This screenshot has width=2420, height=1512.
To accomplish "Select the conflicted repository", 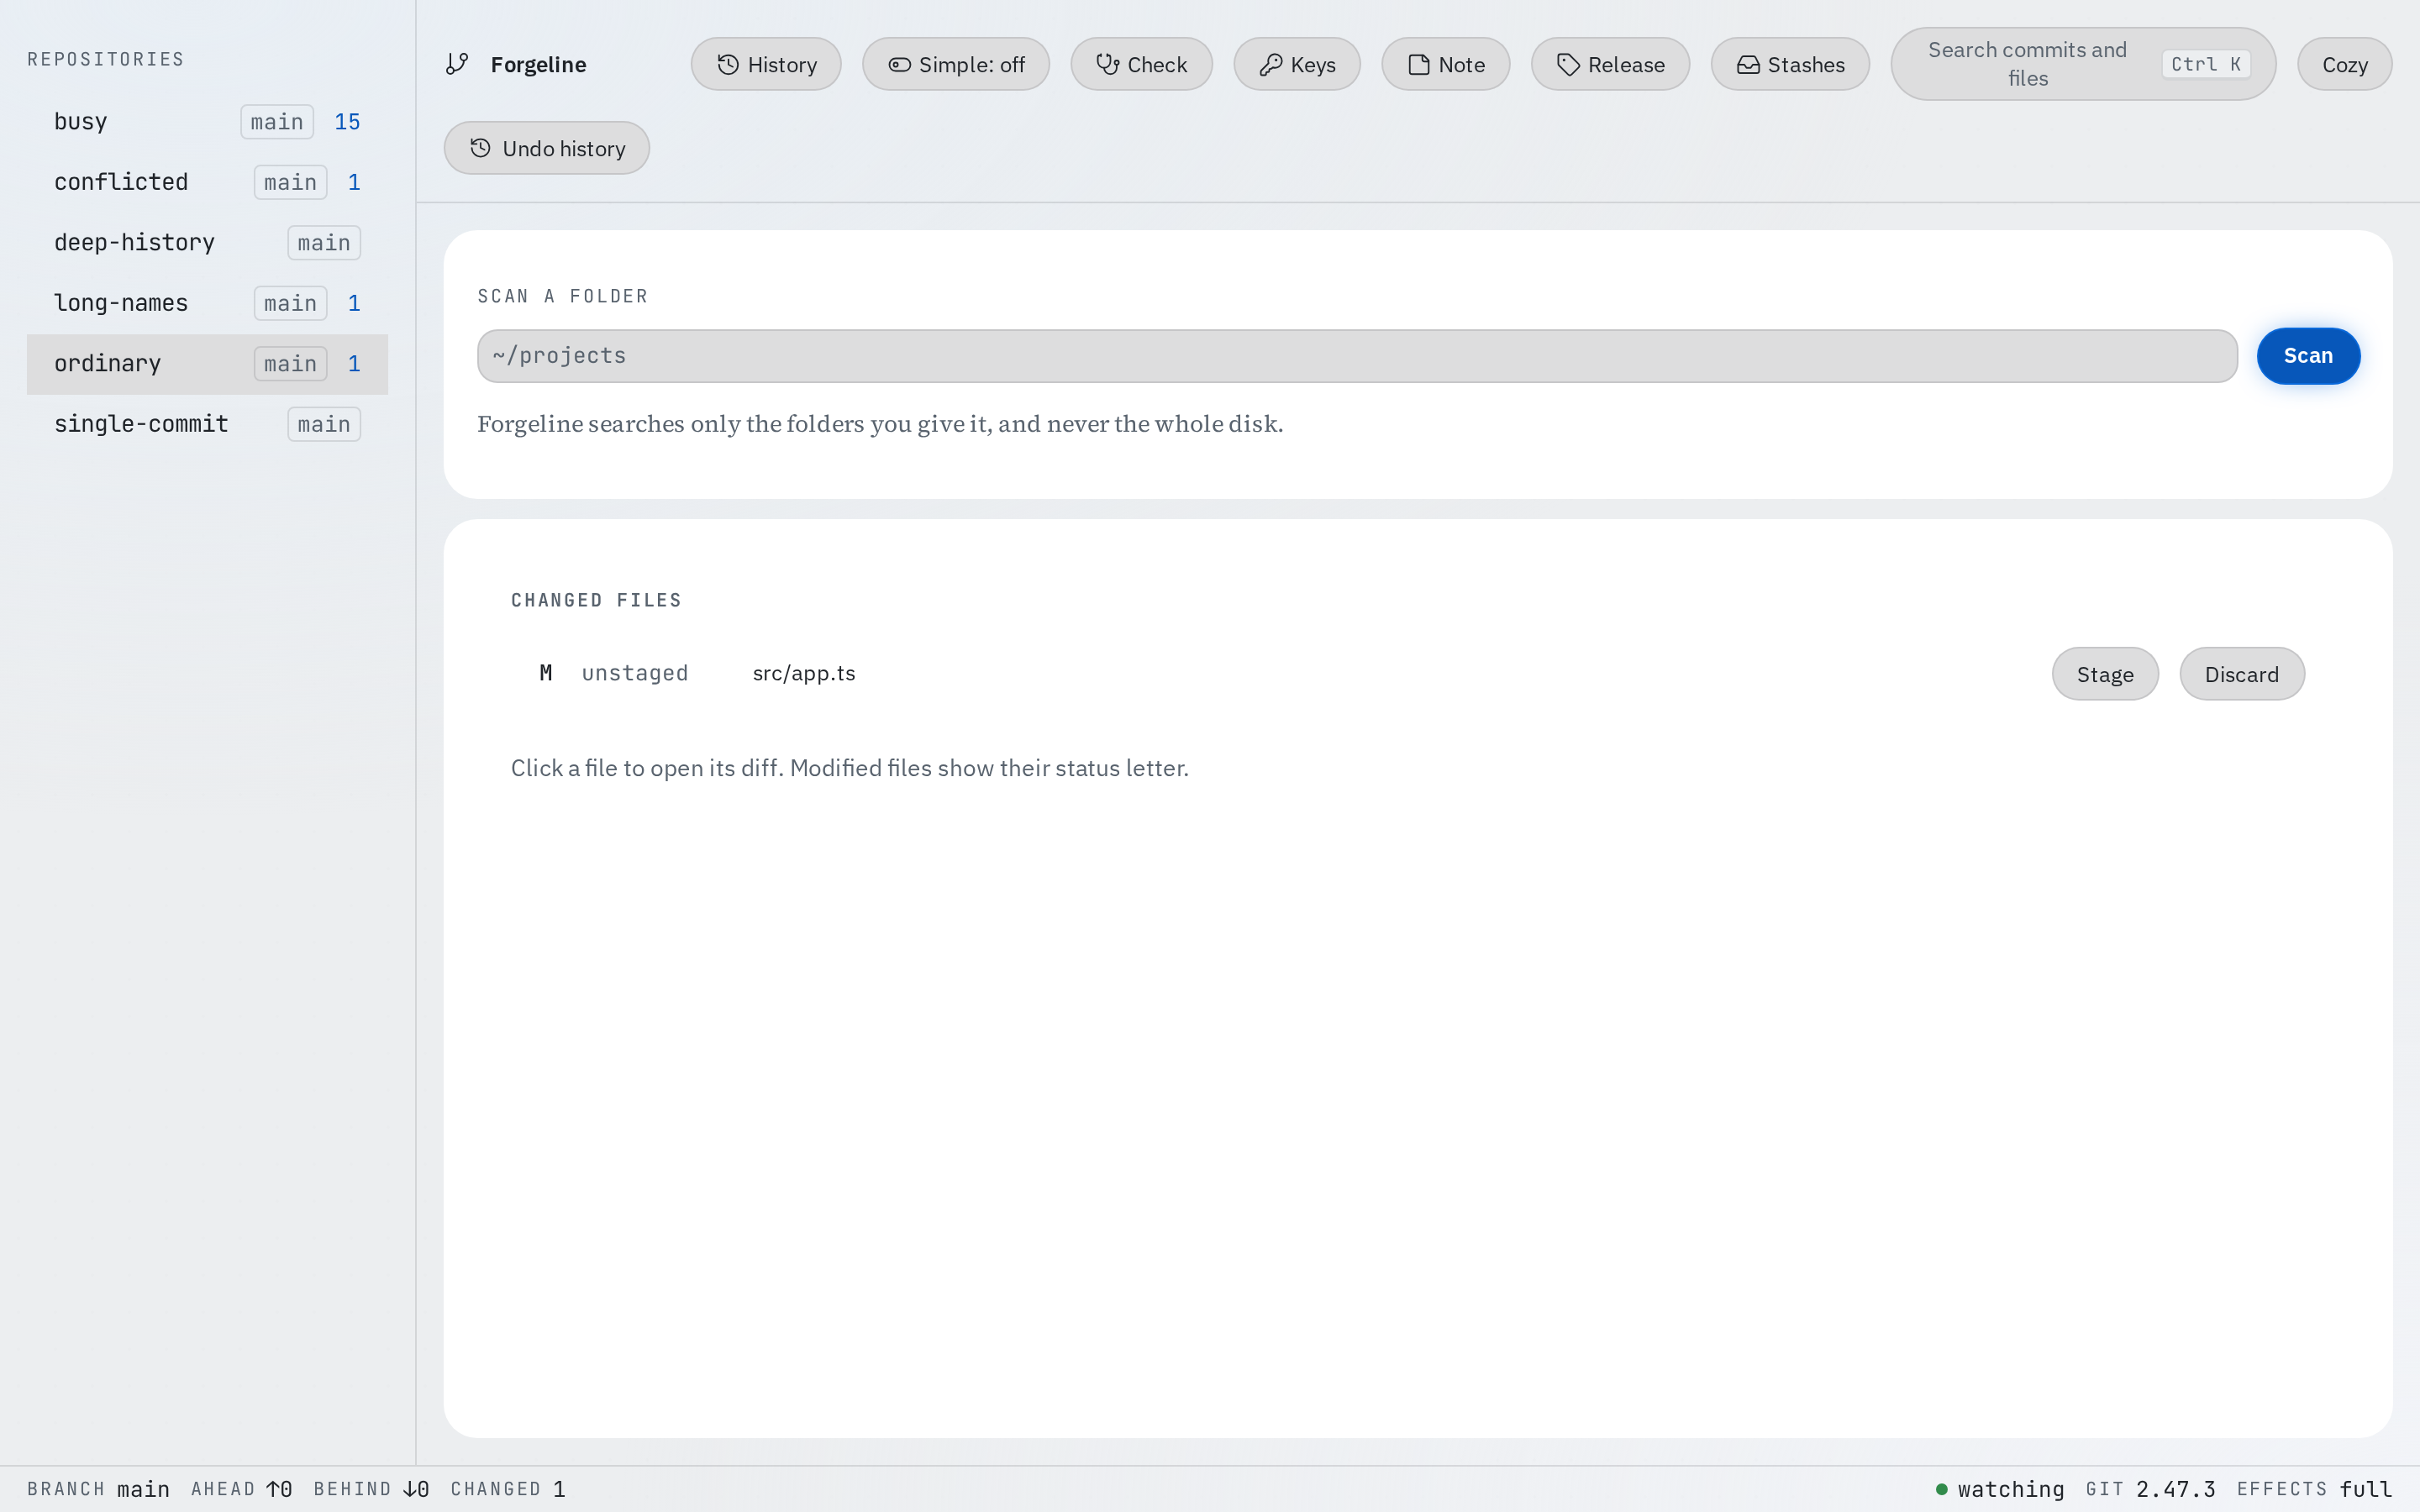I will pyautogui.click(x=207, y=182).
